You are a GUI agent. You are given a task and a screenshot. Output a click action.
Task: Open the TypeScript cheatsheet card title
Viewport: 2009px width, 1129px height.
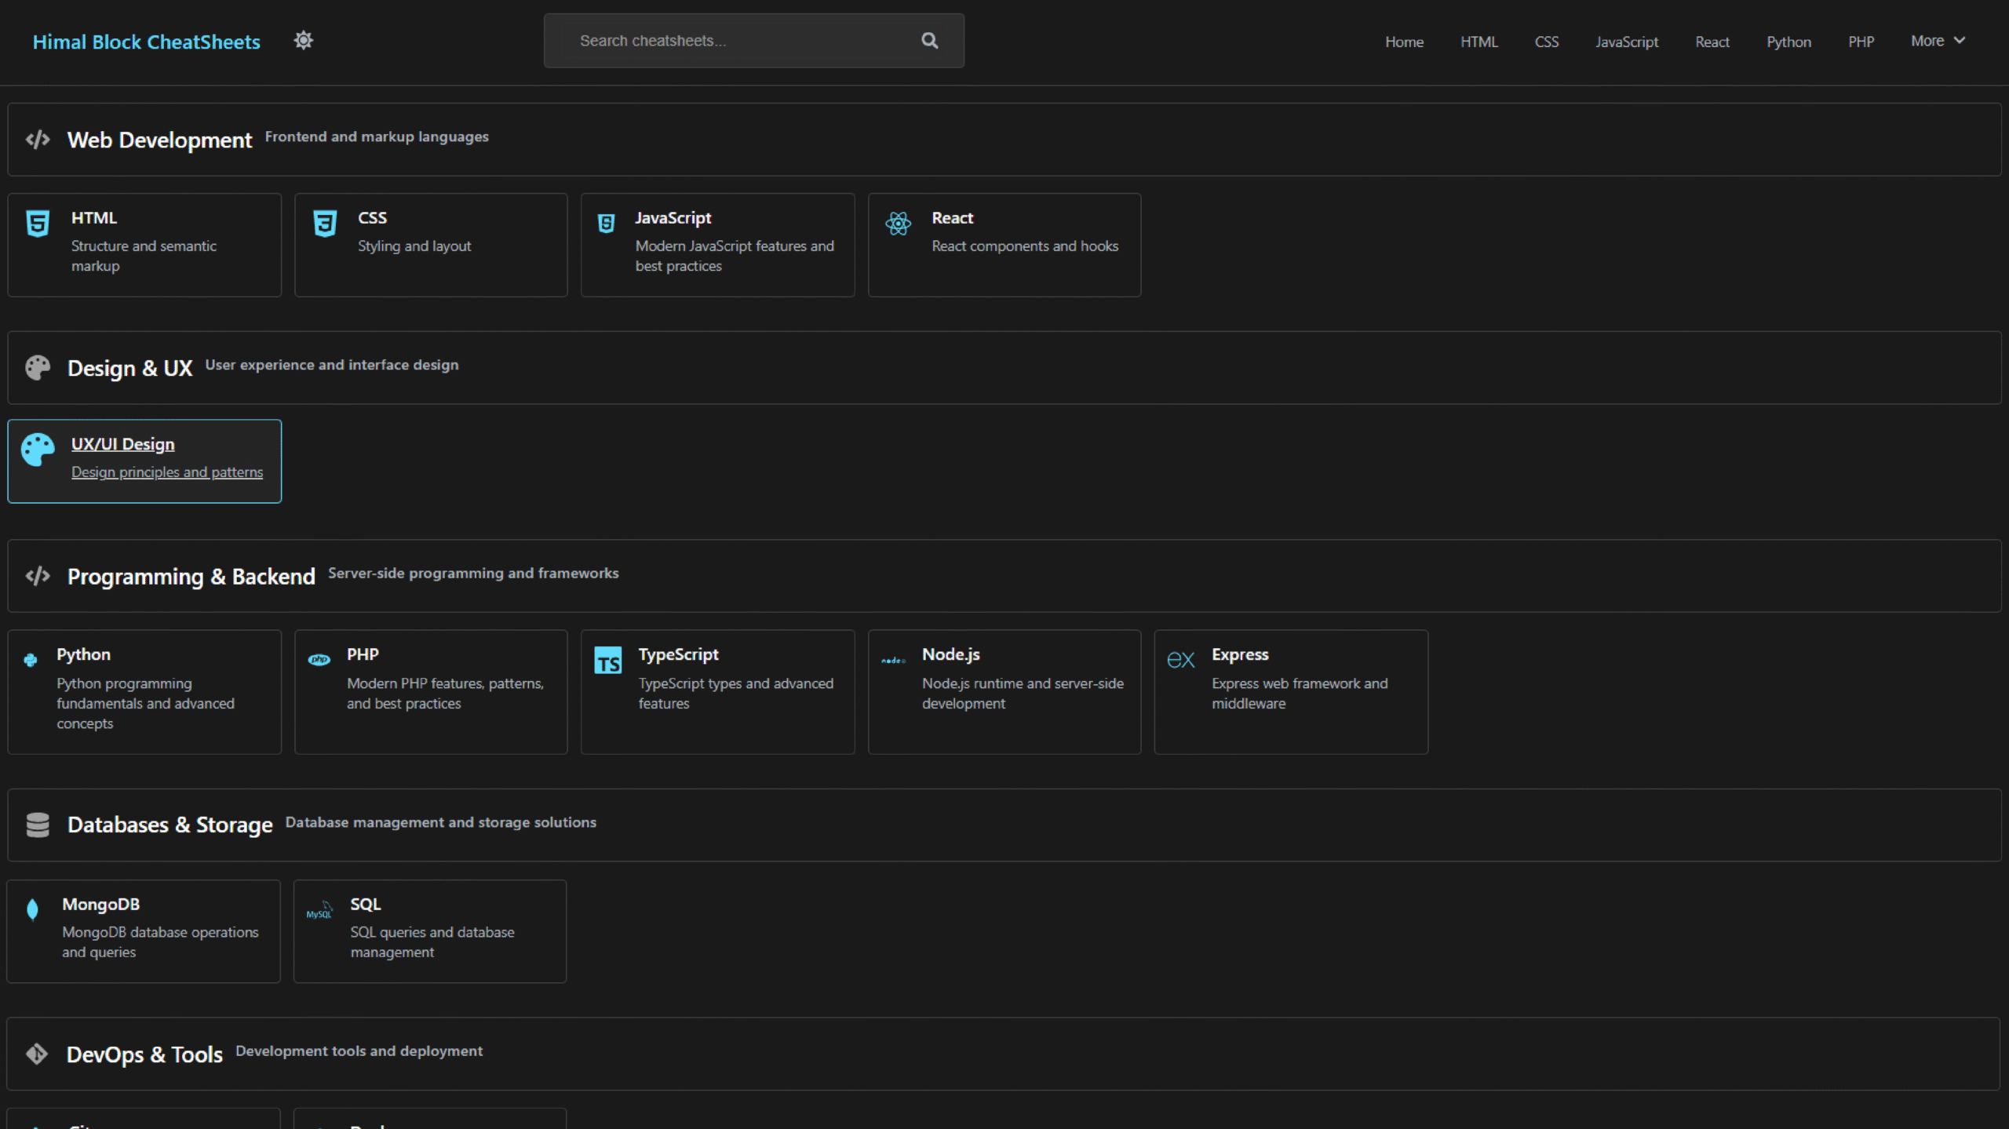click(x=678, y=654)
